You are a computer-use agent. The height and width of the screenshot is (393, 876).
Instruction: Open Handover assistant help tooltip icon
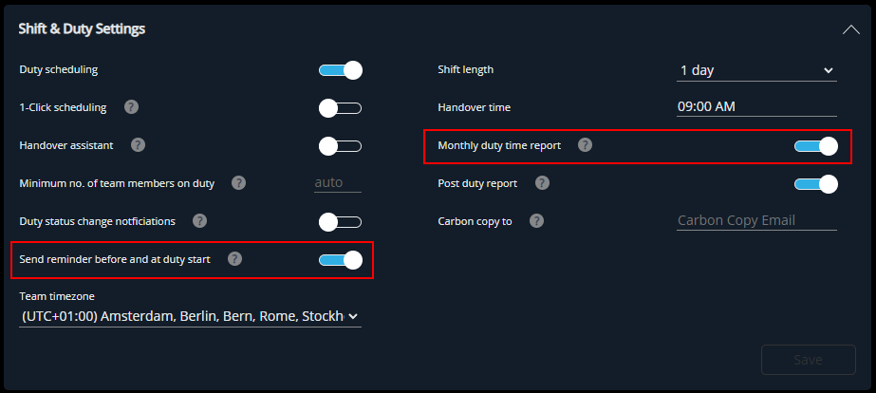coord(138,145)
